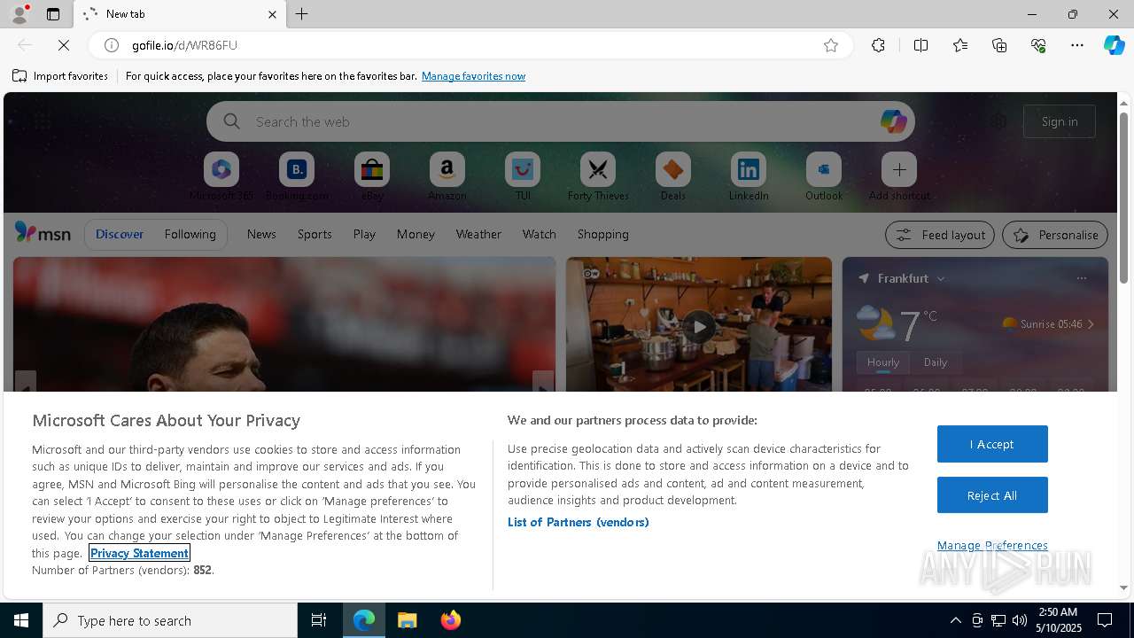Open the Sports menu item

point(315,234)
